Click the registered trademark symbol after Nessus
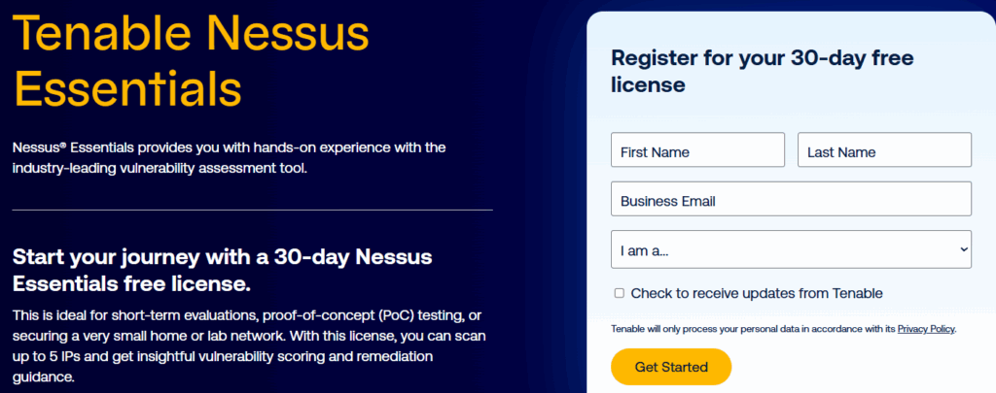The image size is (996, 393). [x=61, y=145]
